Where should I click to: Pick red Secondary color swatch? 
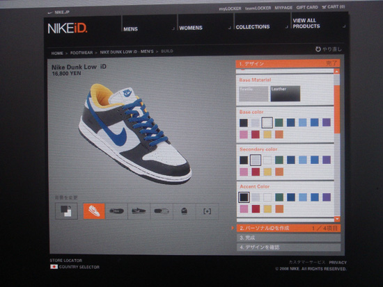click(x=256, y=172)
